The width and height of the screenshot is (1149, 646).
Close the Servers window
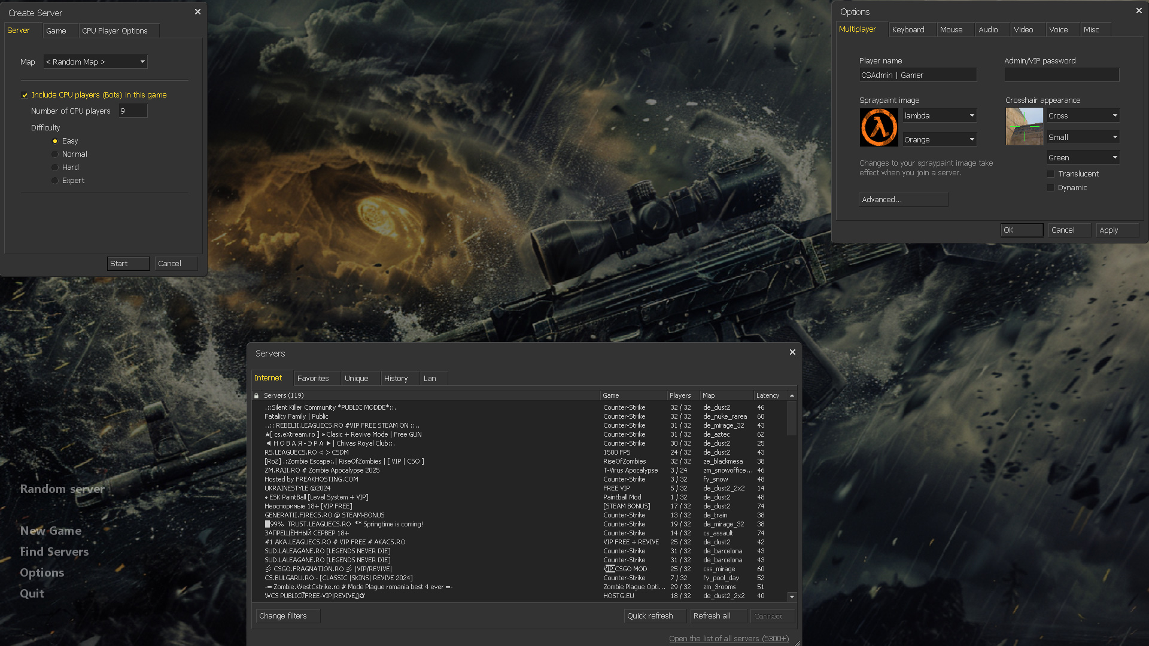(792, 352)
